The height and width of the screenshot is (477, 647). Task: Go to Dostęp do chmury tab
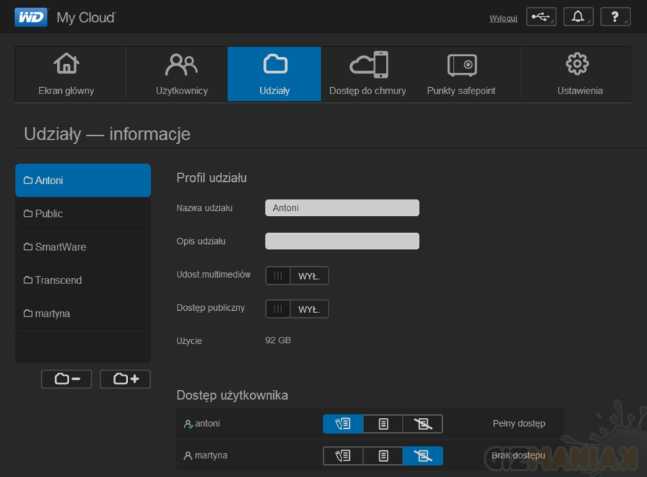point(367,74)
